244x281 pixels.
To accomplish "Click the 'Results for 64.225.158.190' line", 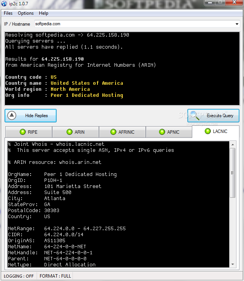I will click(45, 59).
